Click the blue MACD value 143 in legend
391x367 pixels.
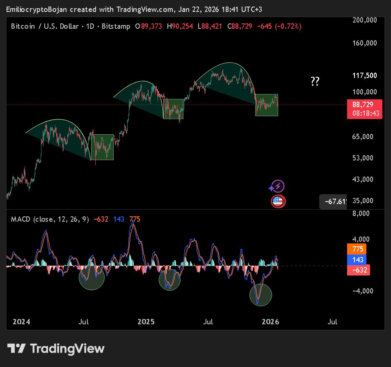pos(119,219)
